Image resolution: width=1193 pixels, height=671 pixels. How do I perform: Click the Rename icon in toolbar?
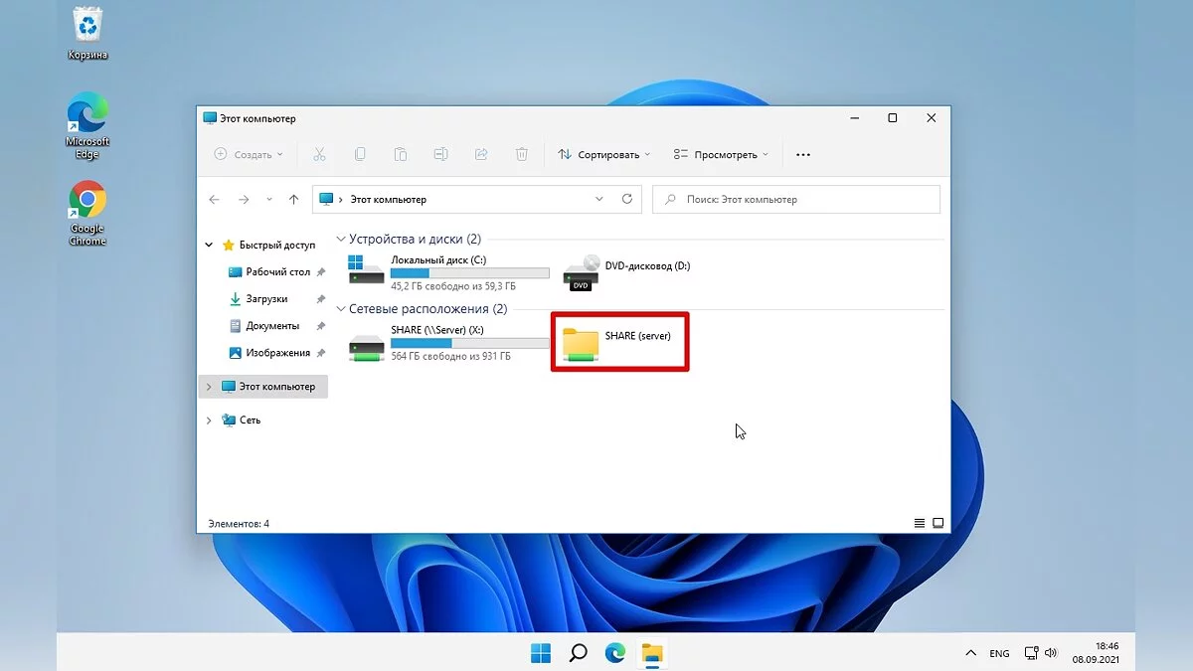pyautogui.click(x=440, y=154)
